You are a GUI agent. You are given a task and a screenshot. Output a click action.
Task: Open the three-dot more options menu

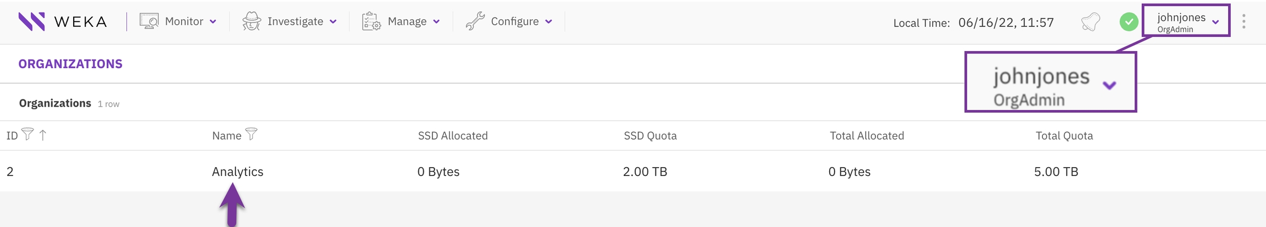[1244, 21]
